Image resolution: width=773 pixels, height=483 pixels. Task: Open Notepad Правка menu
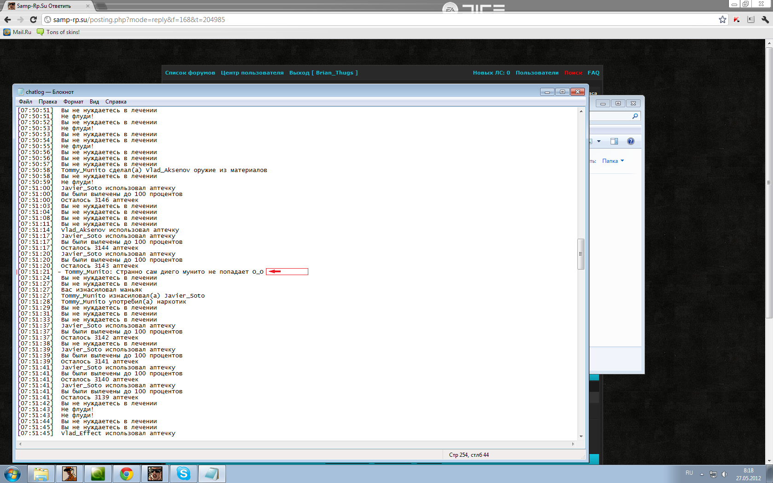[48, 102]
